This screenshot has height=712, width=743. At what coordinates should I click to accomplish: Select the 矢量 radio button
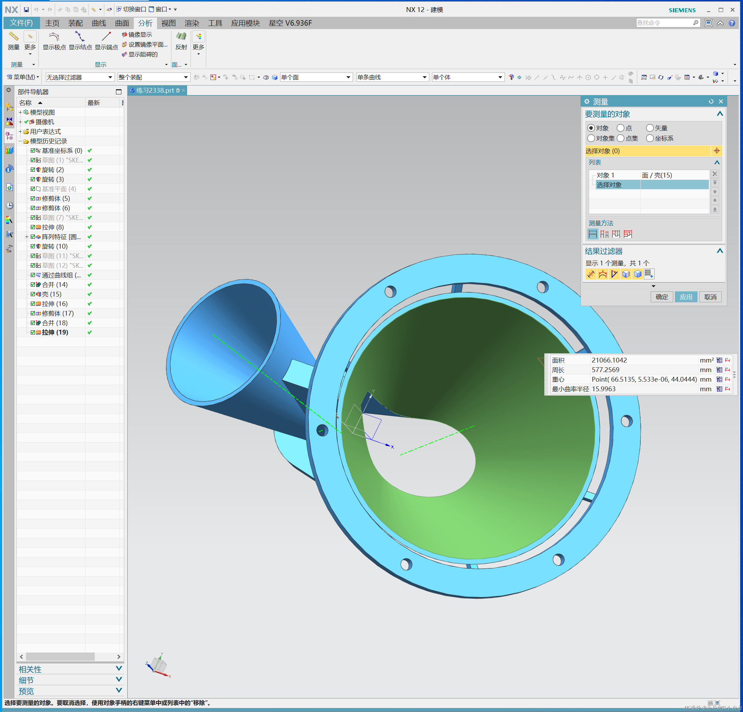(650, 128)
